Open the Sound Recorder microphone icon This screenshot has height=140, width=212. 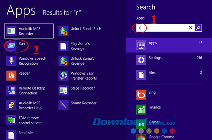63,105
